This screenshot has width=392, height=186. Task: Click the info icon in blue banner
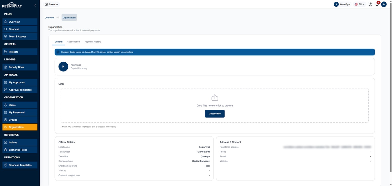(x=58, y=52)
